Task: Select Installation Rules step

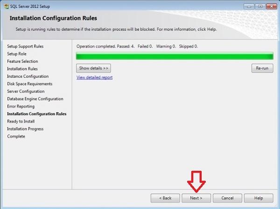Action: point(23,69)
